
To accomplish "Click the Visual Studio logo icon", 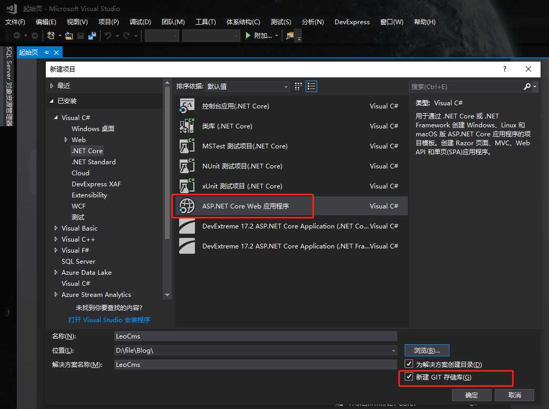I will coord(12,8).
